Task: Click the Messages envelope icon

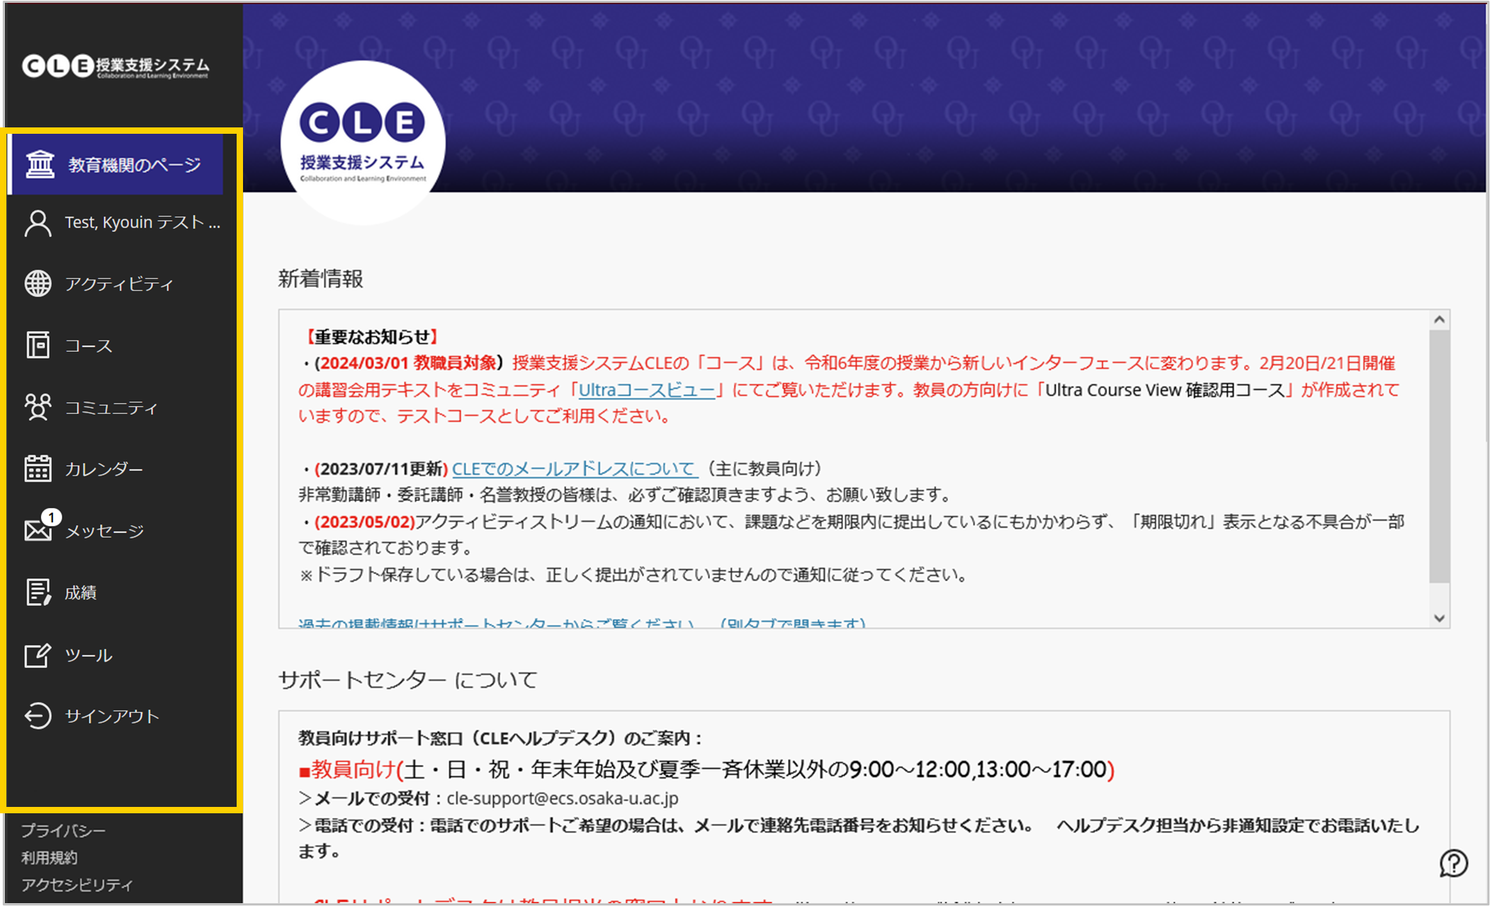Action: 38,530
